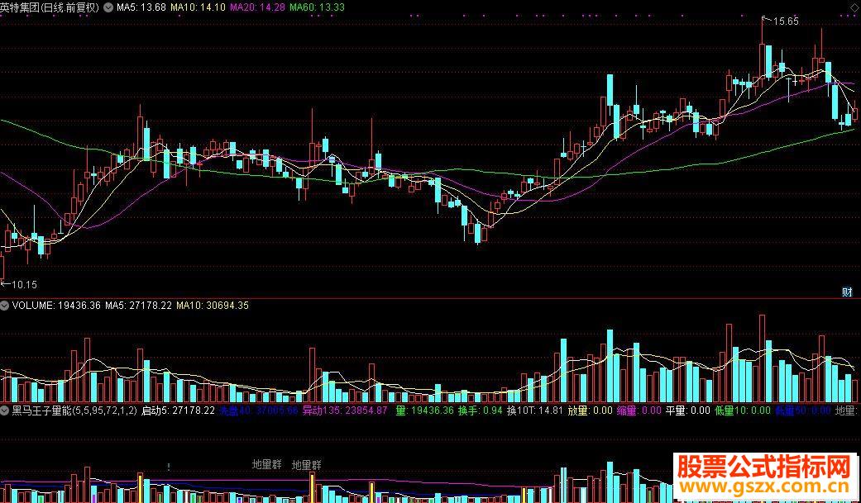861x503 pixels.
Task: Click the 15.65 high price label
Action: [x=785, y=21]
